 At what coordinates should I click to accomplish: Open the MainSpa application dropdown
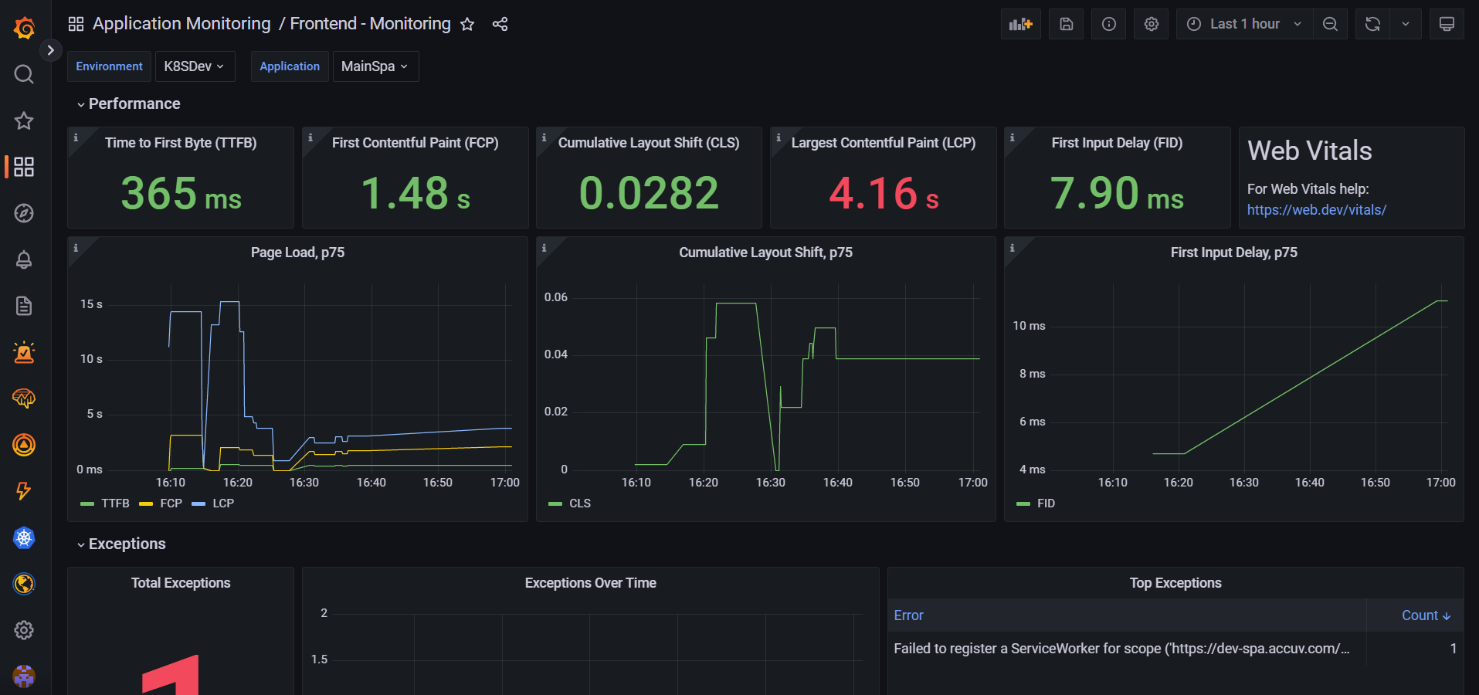tap(375, 66)
